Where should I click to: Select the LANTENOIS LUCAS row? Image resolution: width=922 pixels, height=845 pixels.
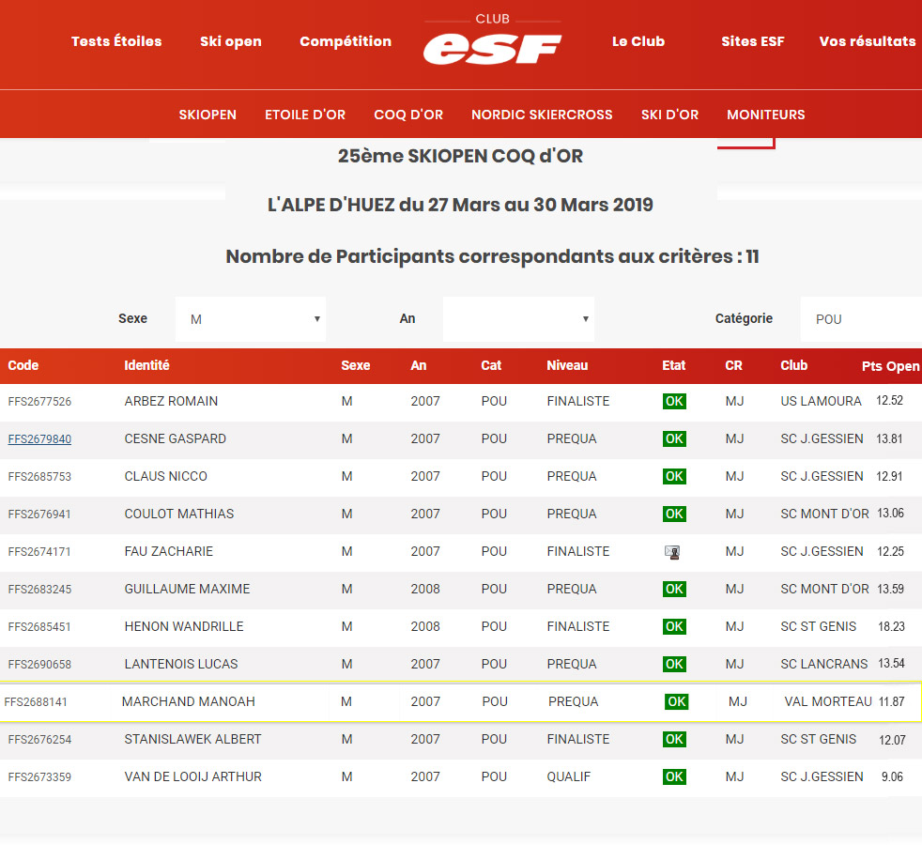tap(181, 664)
